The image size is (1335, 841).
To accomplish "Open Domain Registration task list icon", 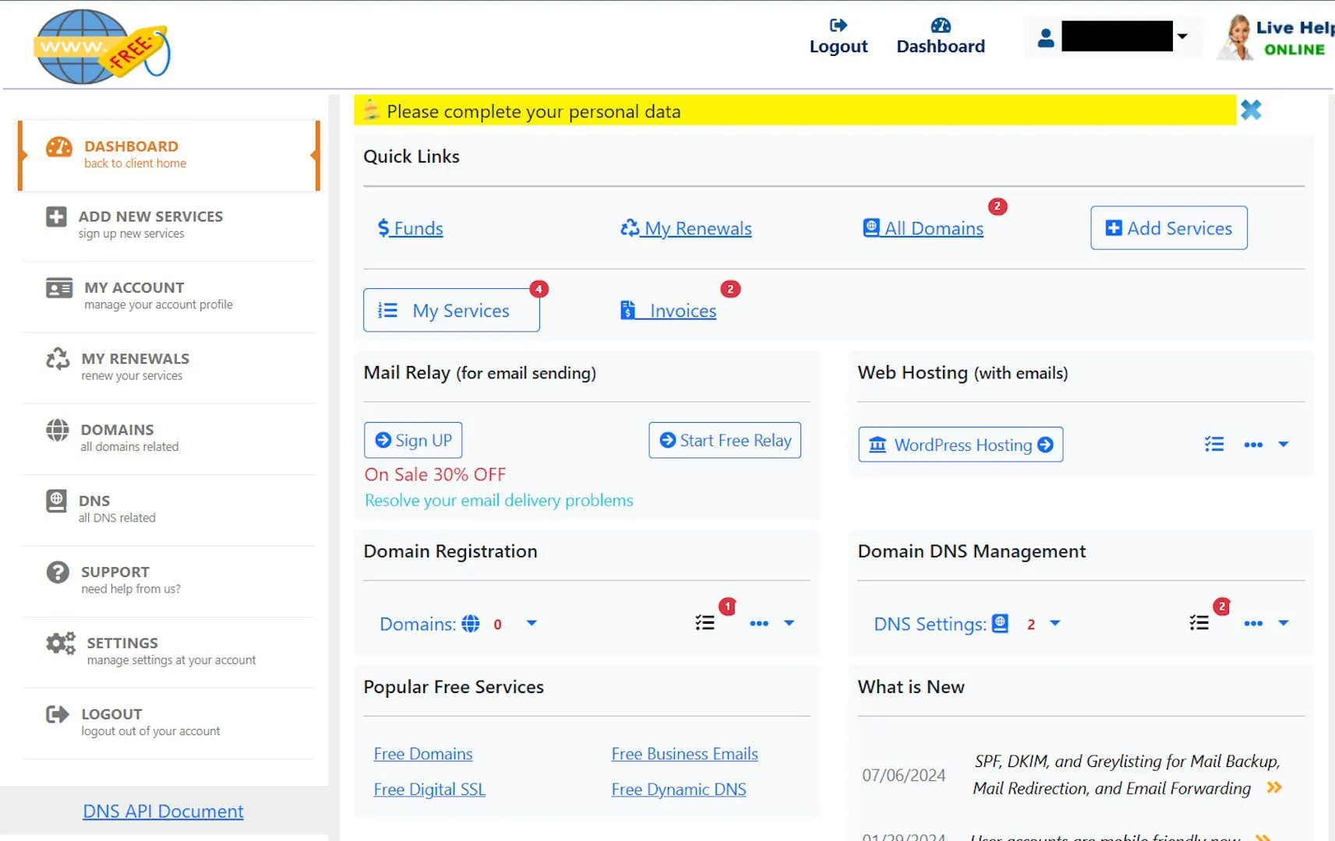I will [705, 623].
